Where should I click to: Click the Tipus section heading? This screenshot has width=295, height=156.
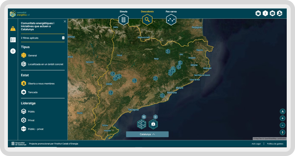pyautogui.click(x=25, y=47)
